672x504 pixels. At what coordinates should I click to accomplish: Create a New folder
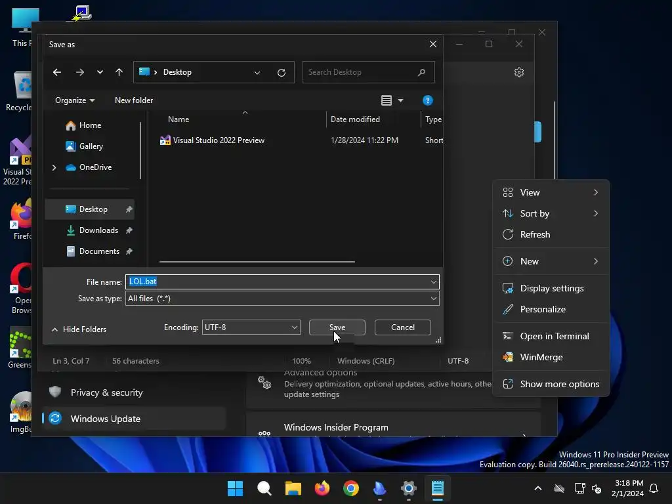(x=134, y=100)
